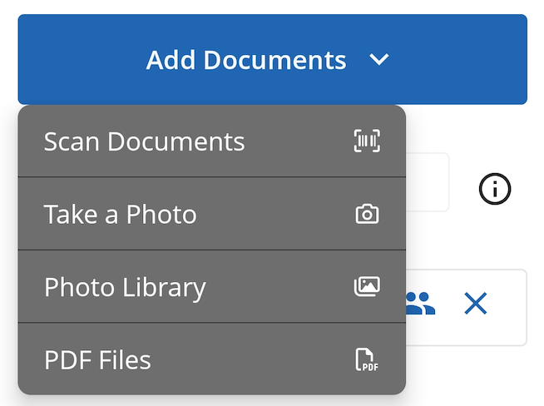
Task: Choose the PDF Files option
Action: (x=212, y=359)
